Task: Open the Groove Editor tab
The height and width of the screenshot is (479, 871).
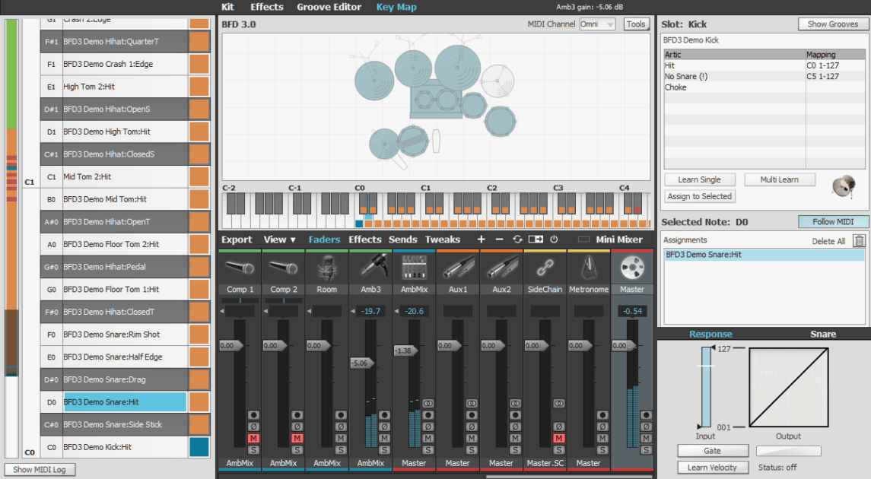Action: 329,7
